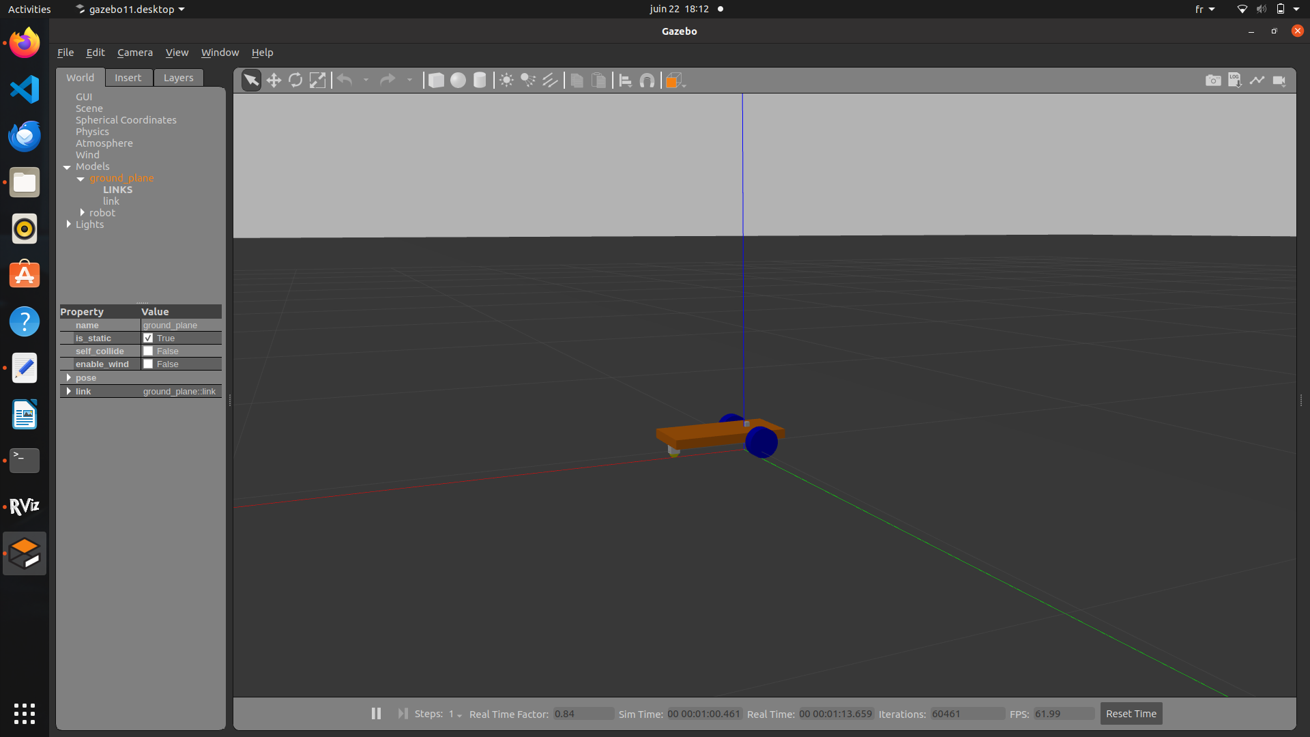
Task: Select the translate mode tool
Action: click(x=274, y=81)
